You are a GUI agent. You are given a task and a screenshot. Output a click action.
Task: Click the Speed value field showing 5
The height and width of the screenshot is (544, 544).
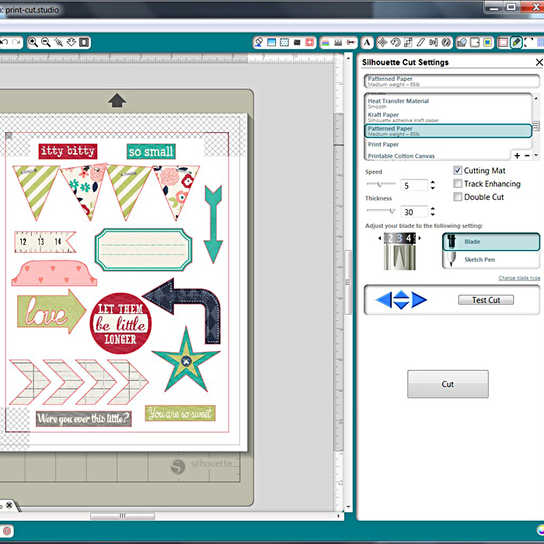414,185
